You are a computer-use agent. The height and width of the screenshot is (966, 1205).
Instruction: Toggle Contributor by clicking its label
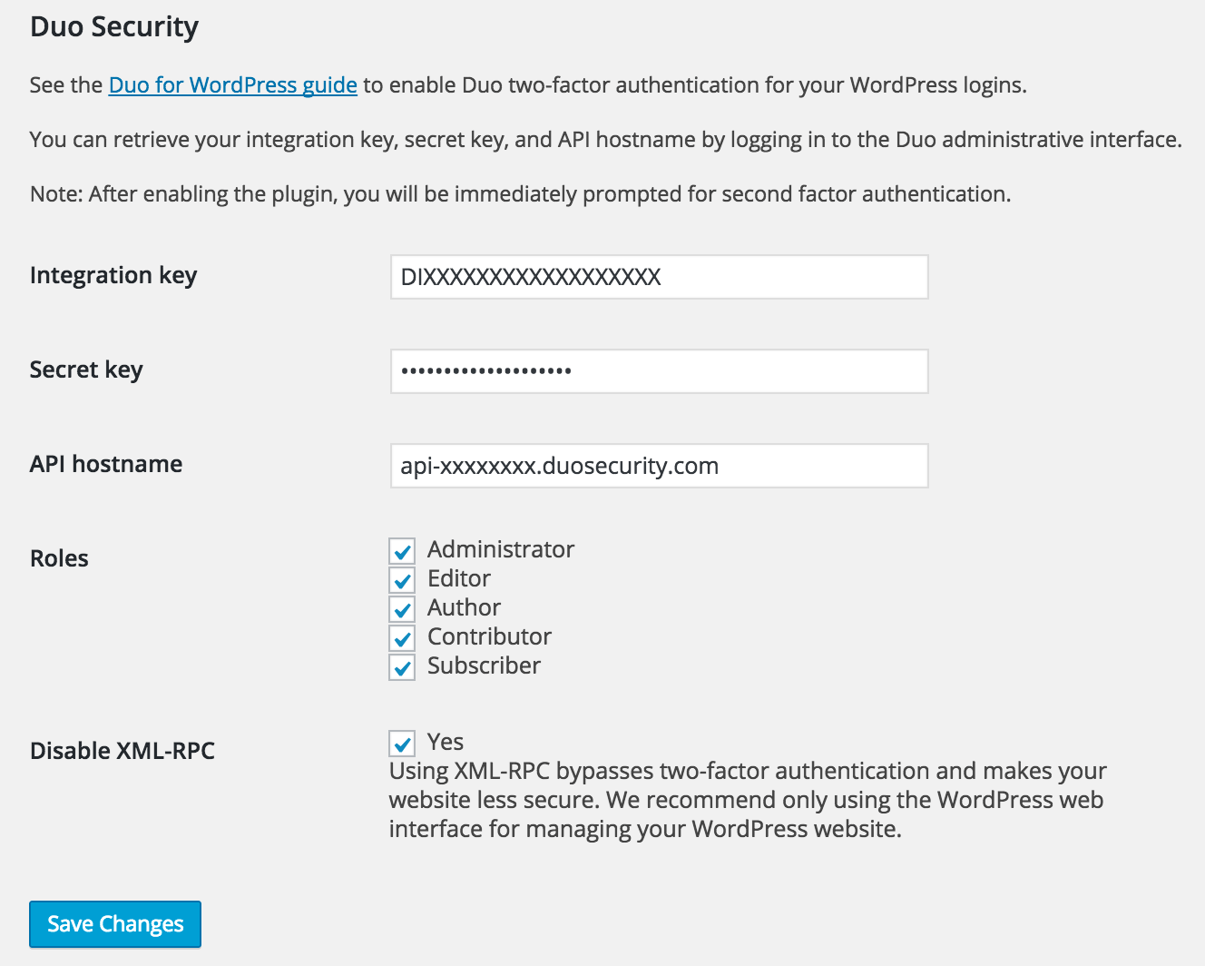(x=488, y=636)
